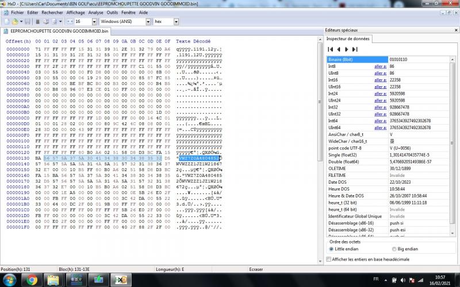Viewport: 460px width, 287px height.
Task: Select the EEPROMCHOUPETTE GOODVIN GOODIMMOID.bin file tab
Action: (56, 31)
